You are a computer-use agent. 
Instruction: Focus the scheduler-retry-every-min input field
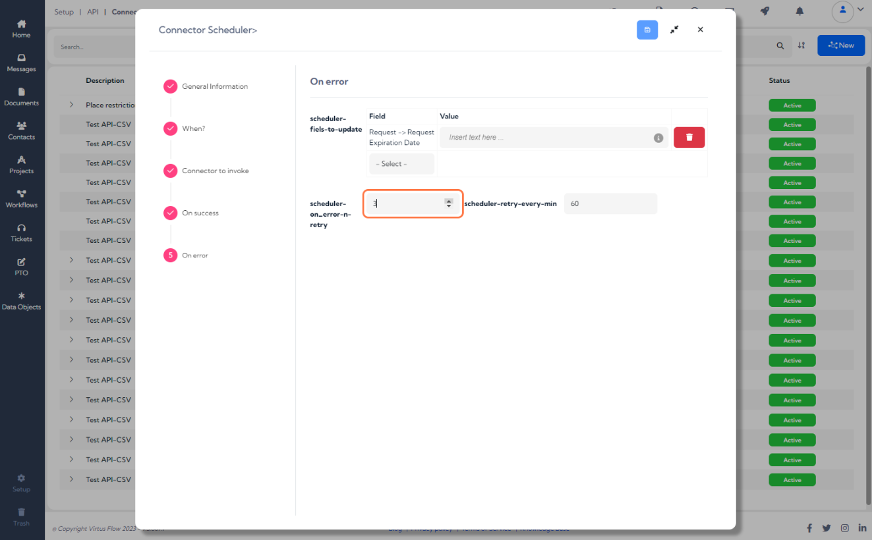(610, 203)
